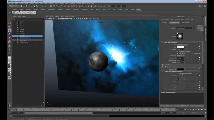This screenshot has height=120, width=214.
Task: Click the first Physx shelf icon
Action: [13, 13]
